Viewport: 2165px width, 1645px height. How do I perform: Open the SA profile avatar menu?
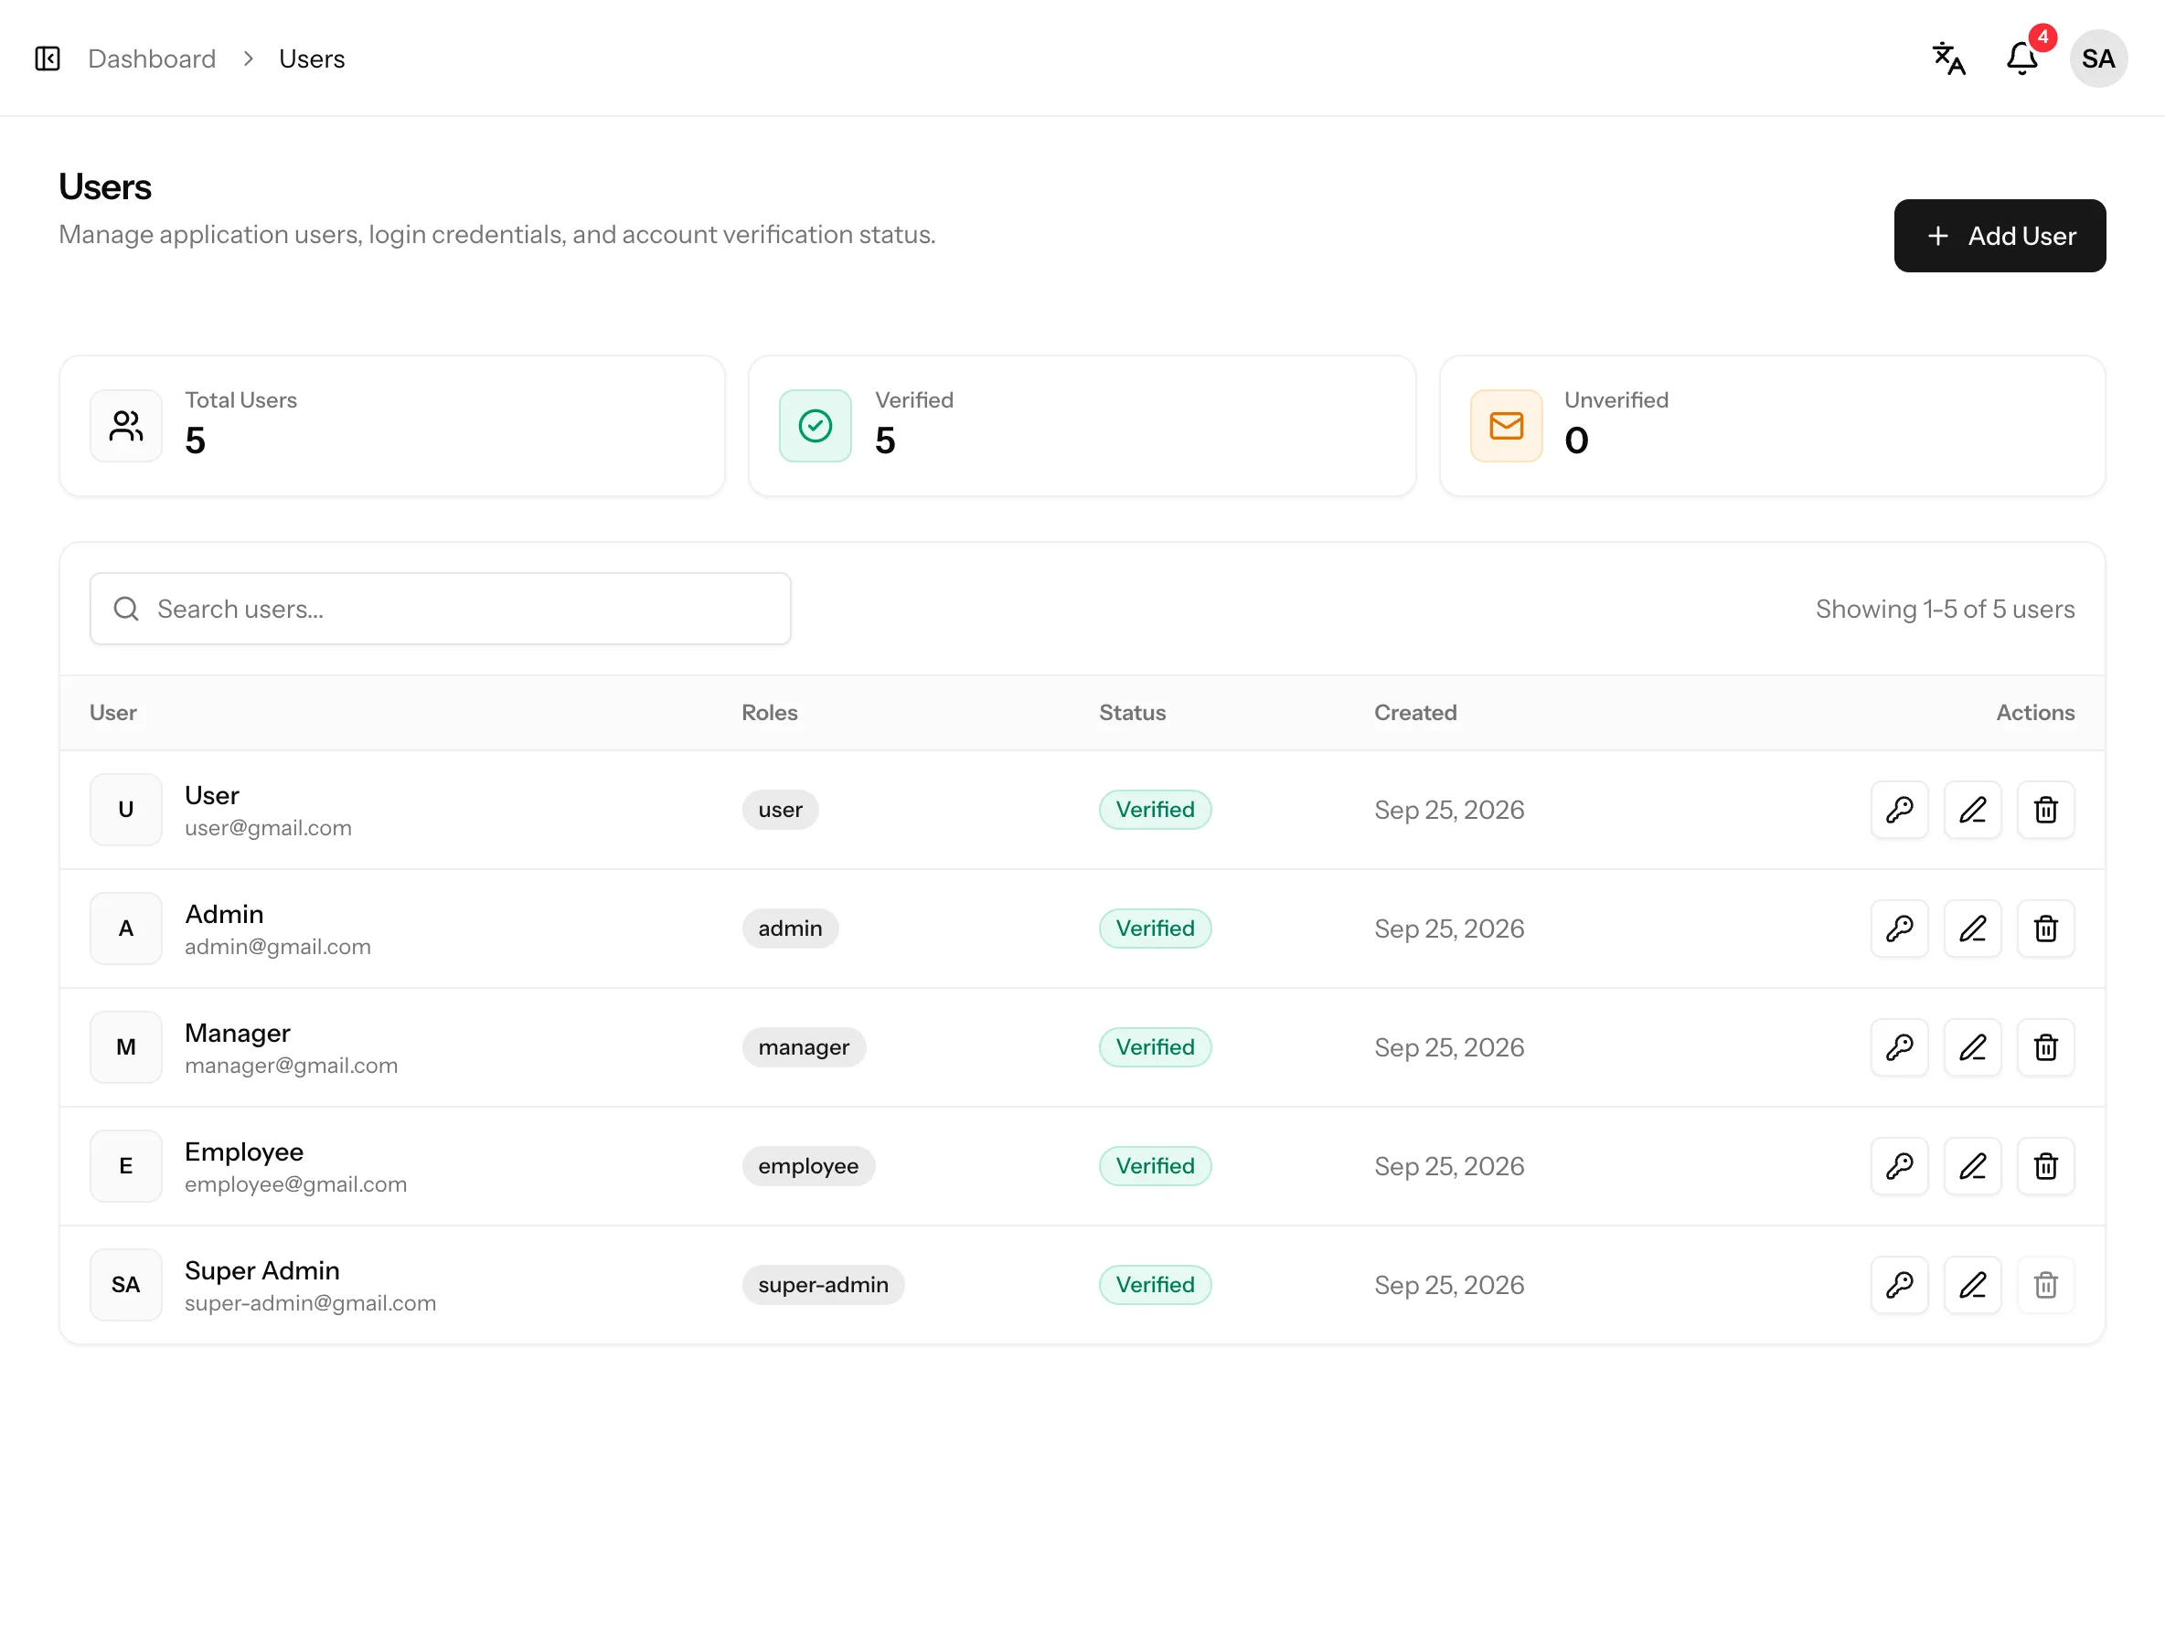[2097, 58]
